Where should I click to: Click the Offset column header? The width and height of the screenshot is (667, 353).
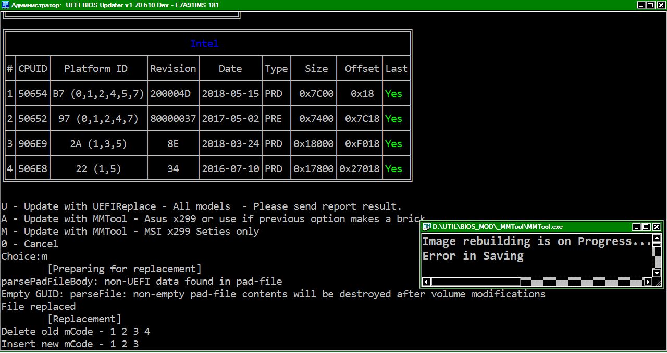362,69
